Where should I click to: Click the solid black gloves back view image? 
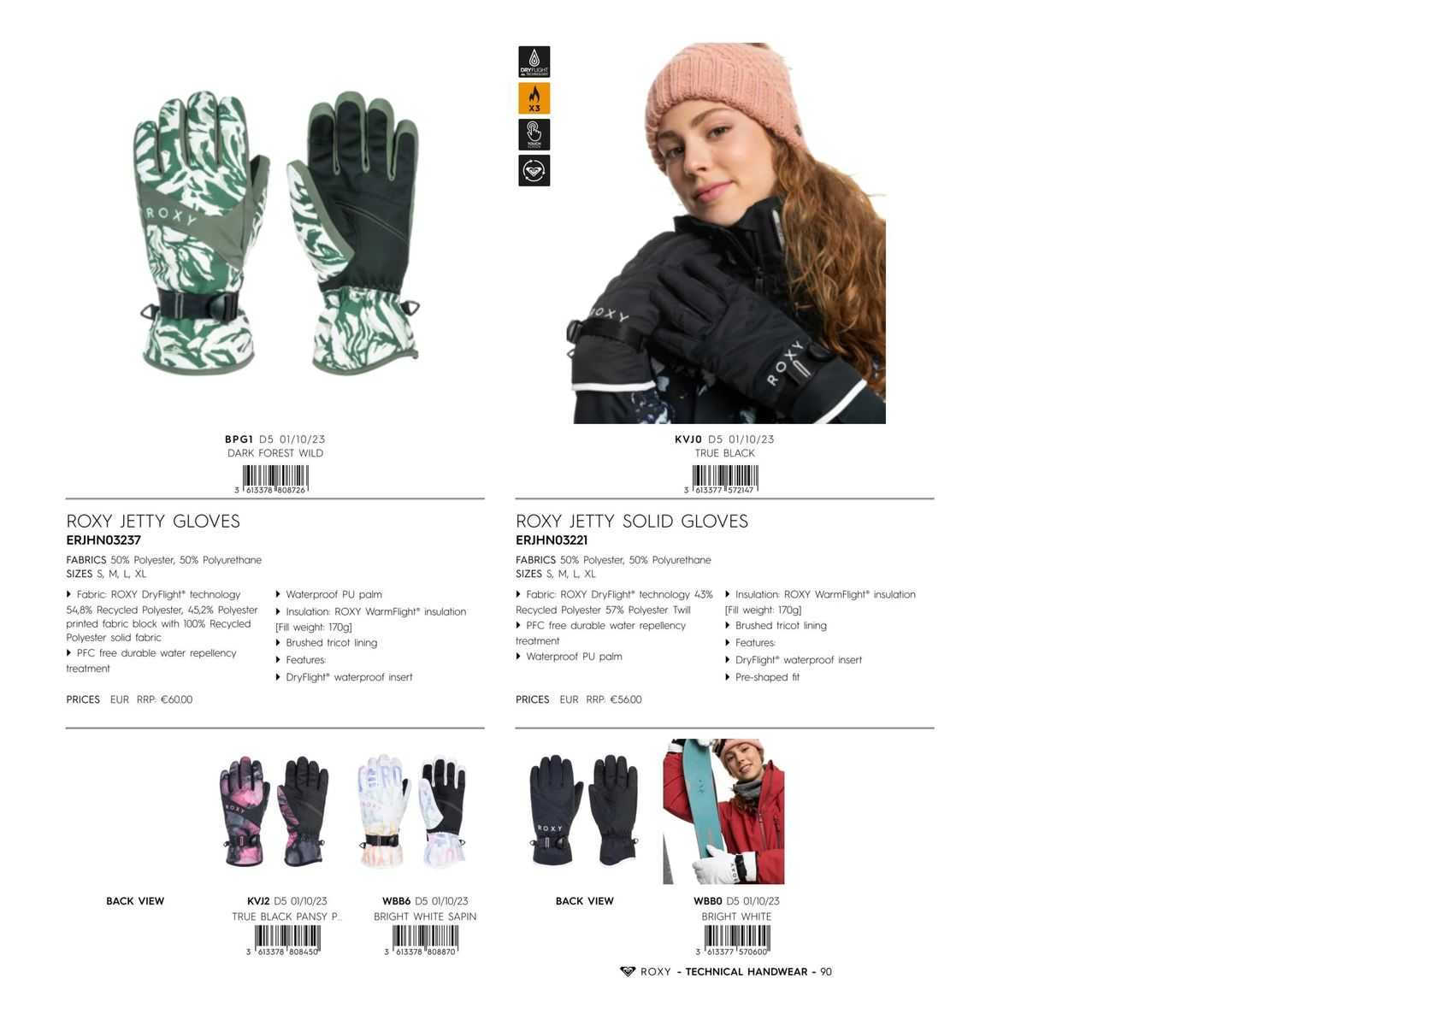pos(583,811)
